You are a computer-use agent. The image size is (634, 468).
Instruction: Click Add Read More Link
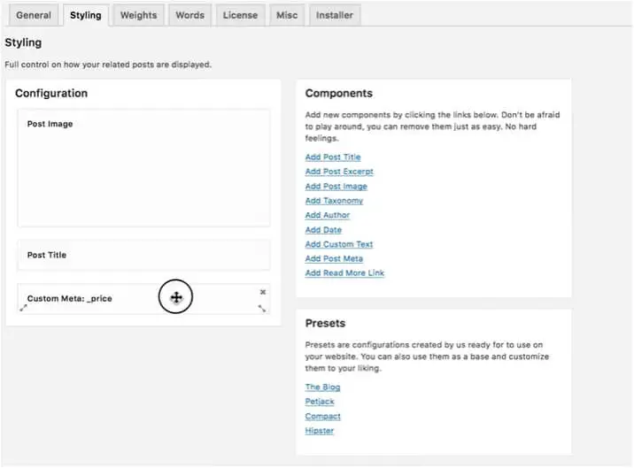click(344, 272)
